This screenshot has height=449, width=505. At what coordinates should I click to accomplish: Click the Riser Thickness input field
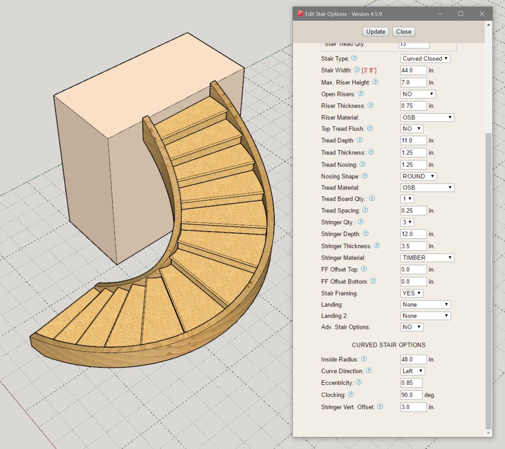tap(413, 106)
